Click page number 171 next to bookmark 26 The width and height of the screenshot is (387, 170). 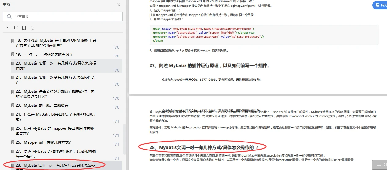[x=116, y=144]
